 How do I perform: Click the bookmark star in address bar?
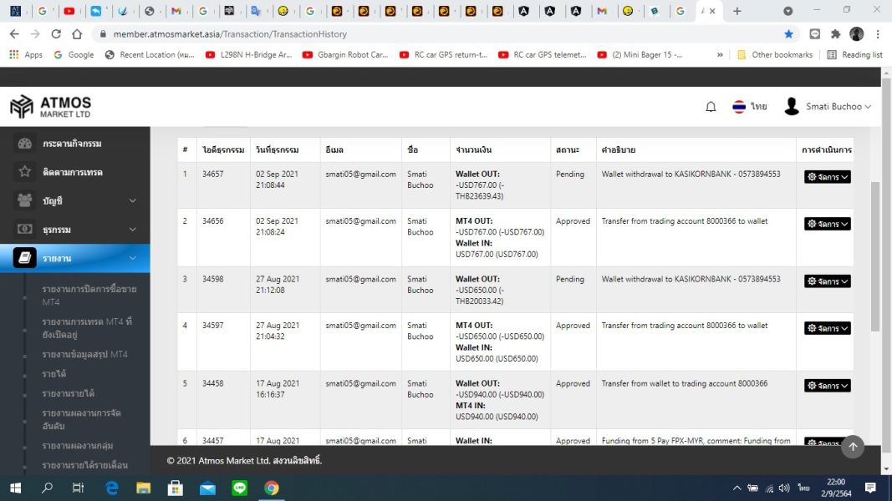click(788, 34)
